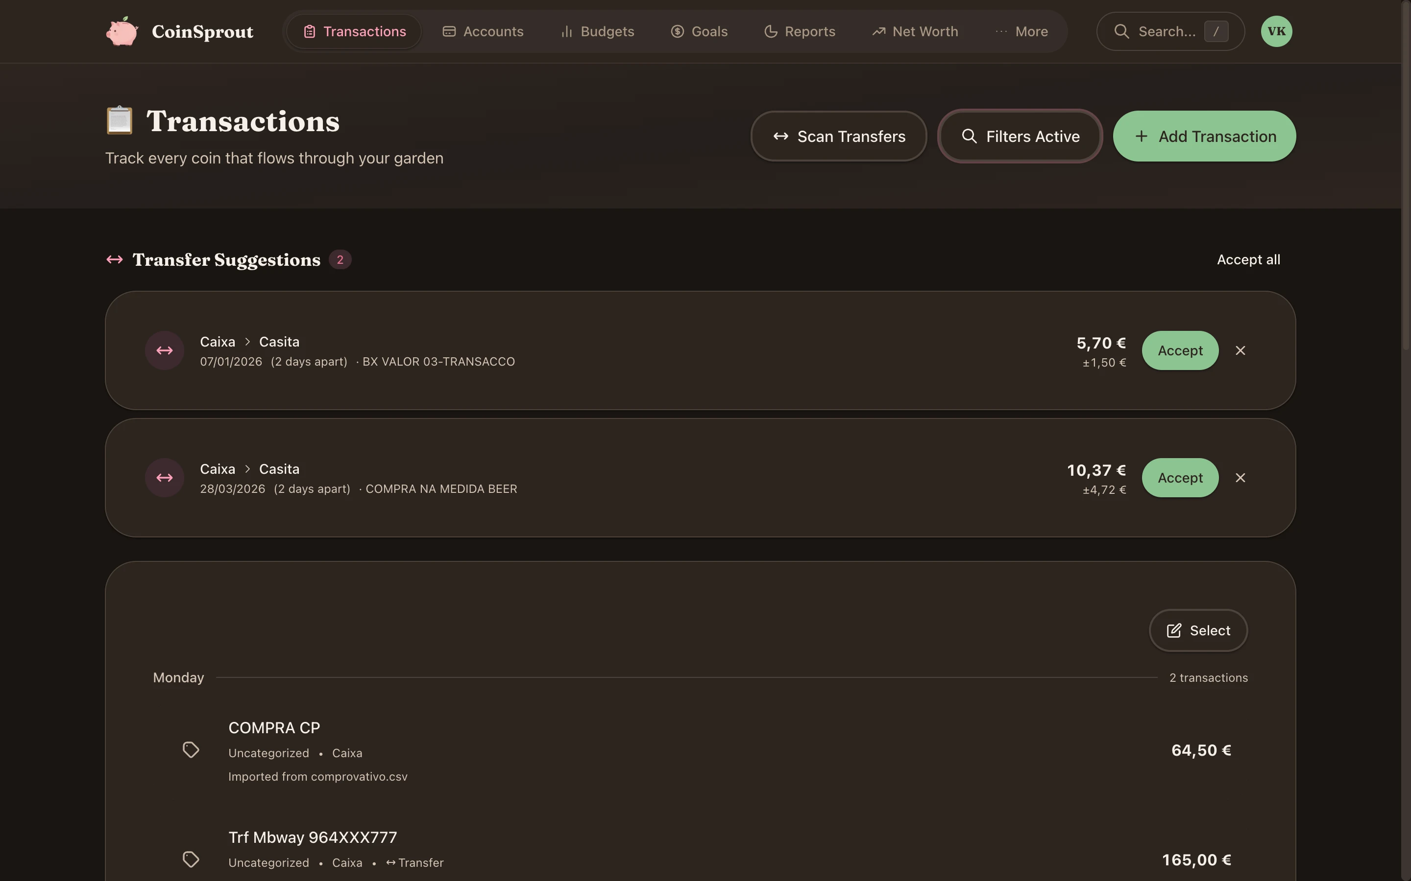
Task: Click the dollar icon next to Goals
Action: [x=677, y=31]
